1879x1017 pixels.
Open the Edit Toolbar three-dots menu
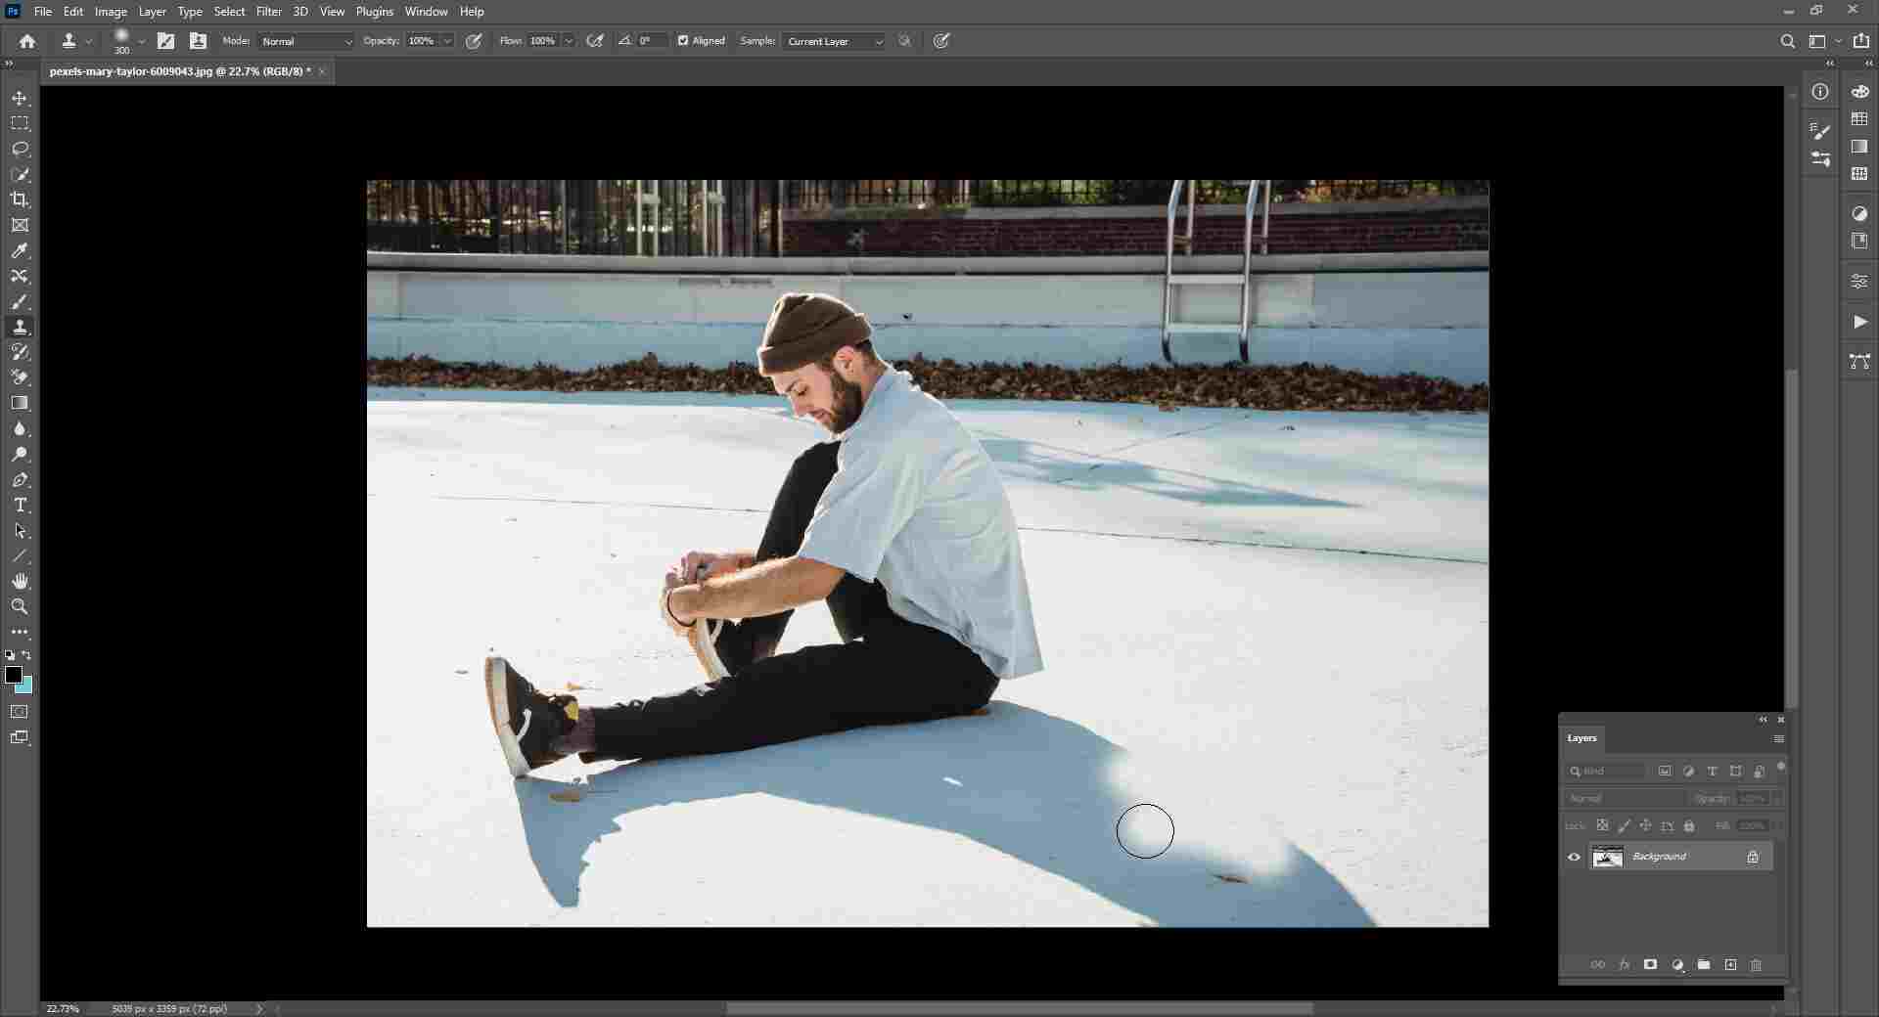(x=20, y=633)
